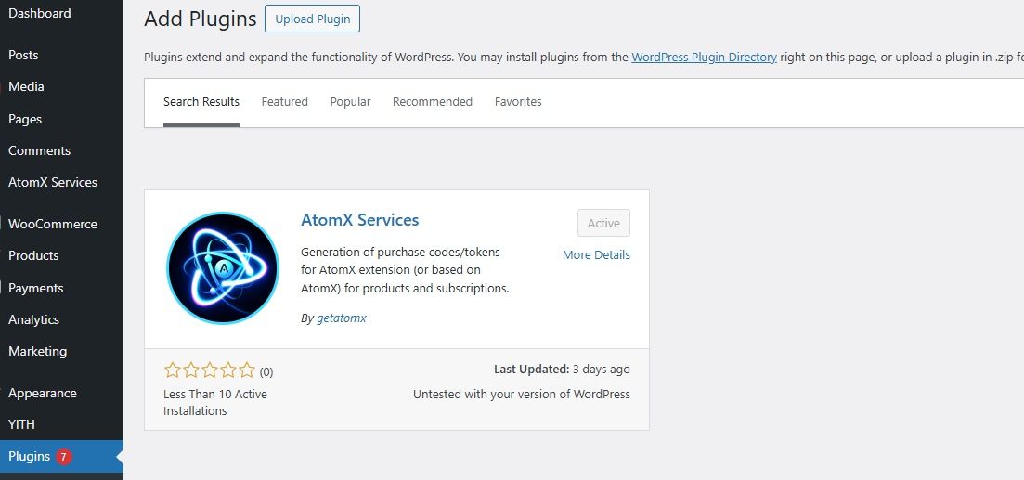
Task: Go to Products menu item
Action: point(33,256)
